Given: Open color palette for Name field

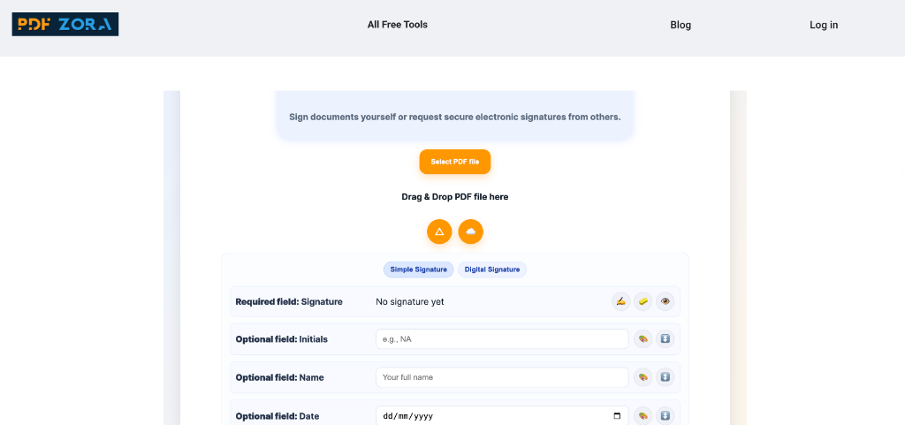Looking at the screenshot, I should [x=643, y=377].
